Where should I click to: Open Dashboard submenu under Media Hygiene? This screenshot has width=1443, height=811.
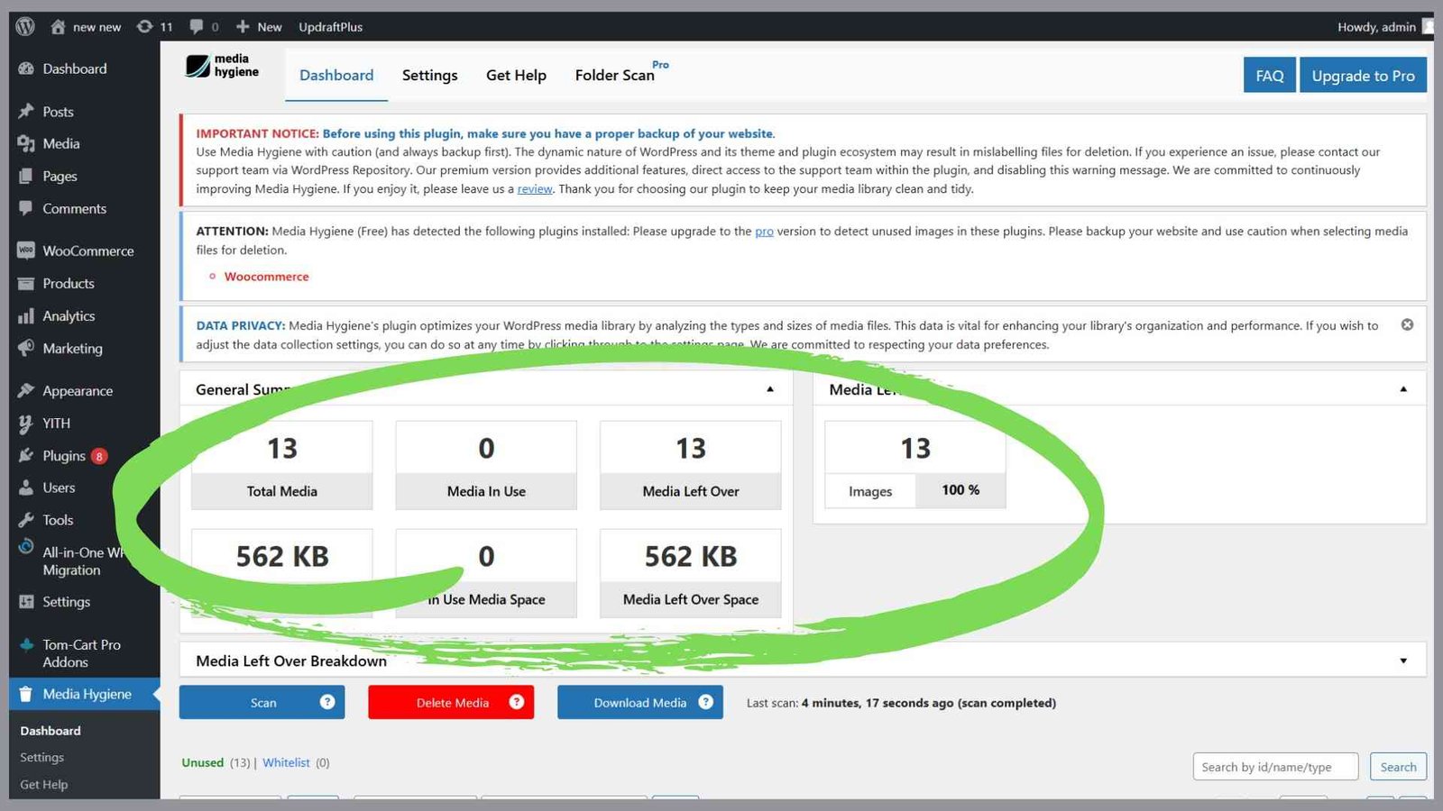pos(51,731)
